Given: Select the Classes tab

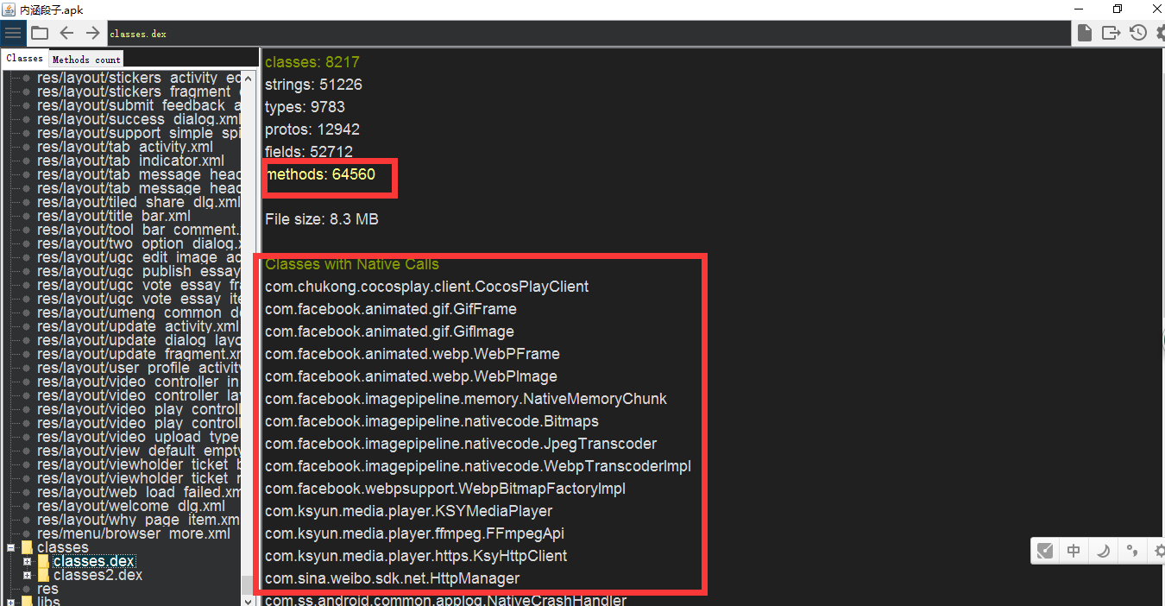Looking at the screenshot, I should point(24,59).
